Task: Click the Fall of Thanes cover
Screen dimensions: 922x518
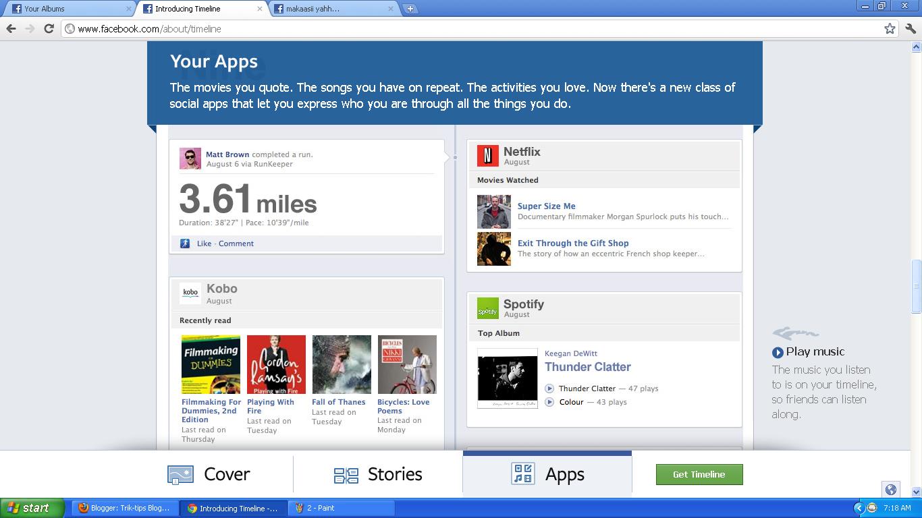Action: click(x=342, y=365)
